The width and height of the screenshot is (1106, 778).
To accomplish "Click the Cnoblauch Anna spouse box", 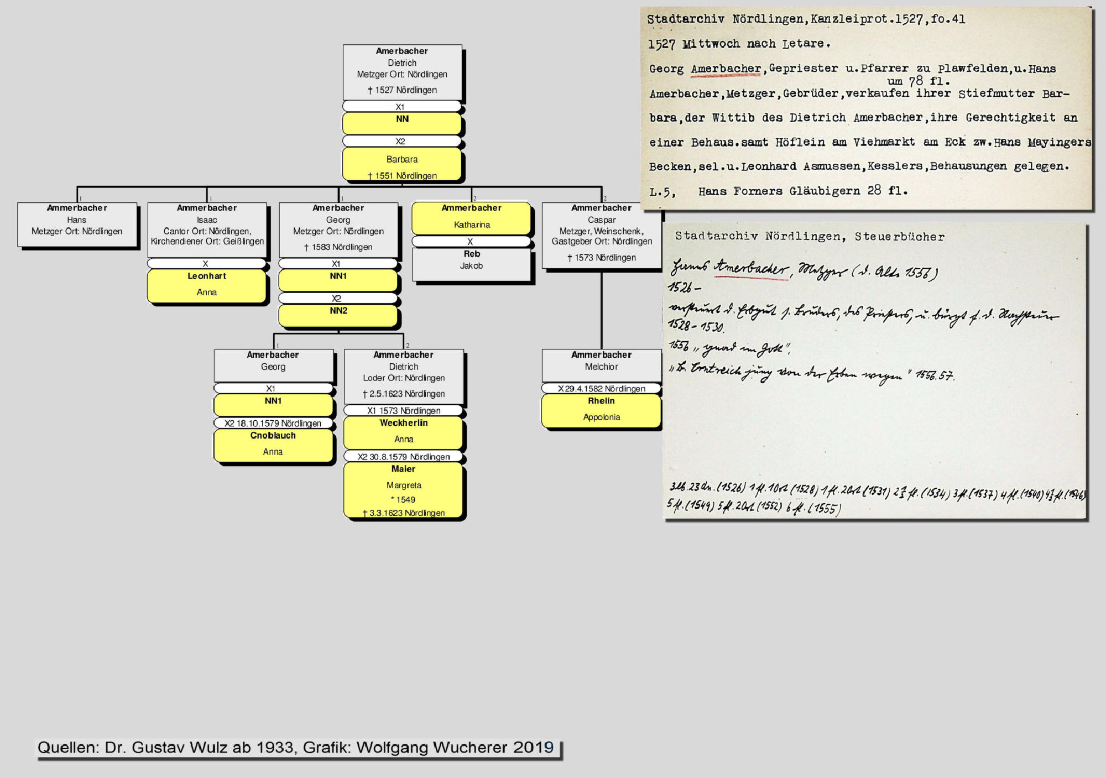I will coord(273,445).
